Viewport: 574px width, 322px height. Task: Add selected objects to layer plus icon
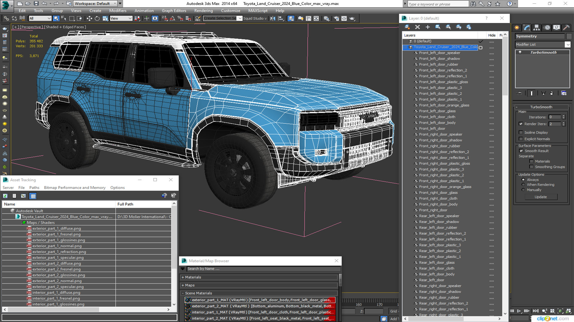(428, 27)
